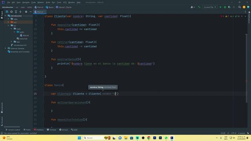The image size is (251, 141).
Task: Open the Help menu
Action: click(78, 2)
